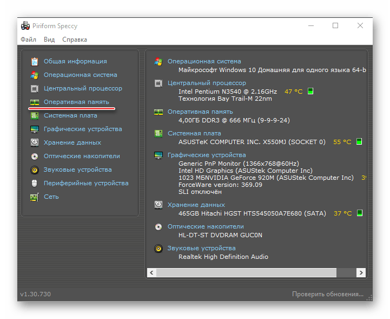Screen dimensions: 390x319
Task: Open the Файл menu
Action: (x=28, y=40)
